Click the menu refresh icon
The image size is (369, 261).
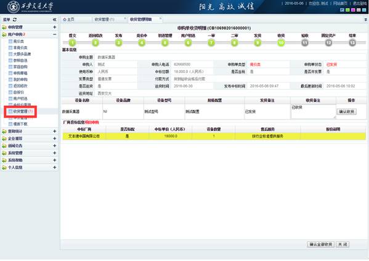15,20
